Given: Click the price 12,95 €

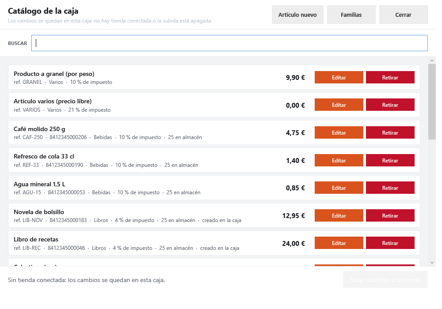Looking at the screenshot, I should click(294, 215).
